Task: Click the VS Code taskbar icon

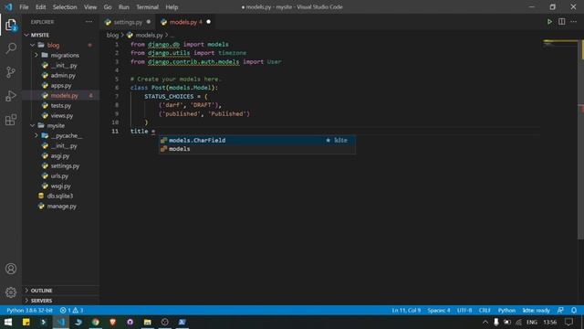Action: 61,322
